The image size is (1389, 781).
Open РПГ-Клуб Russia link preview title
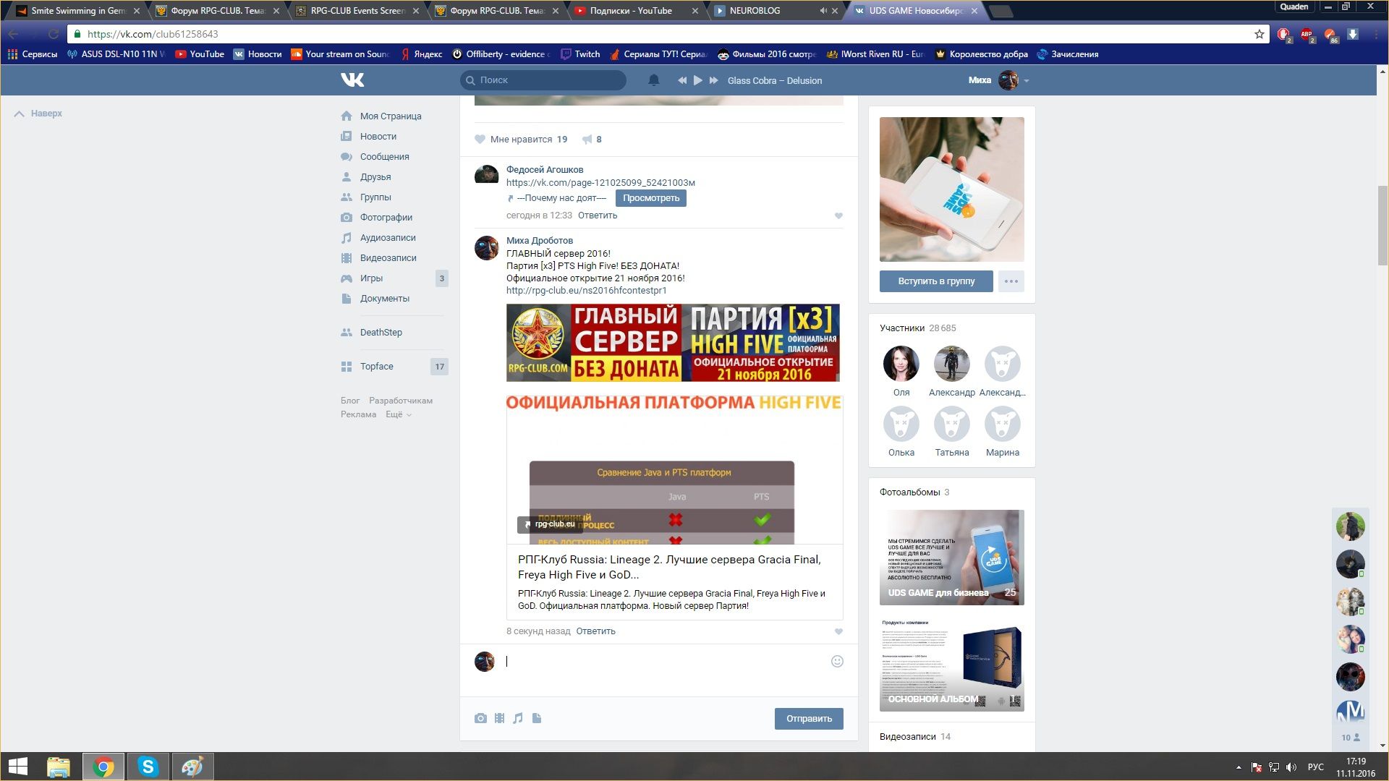tap(669, 567)
